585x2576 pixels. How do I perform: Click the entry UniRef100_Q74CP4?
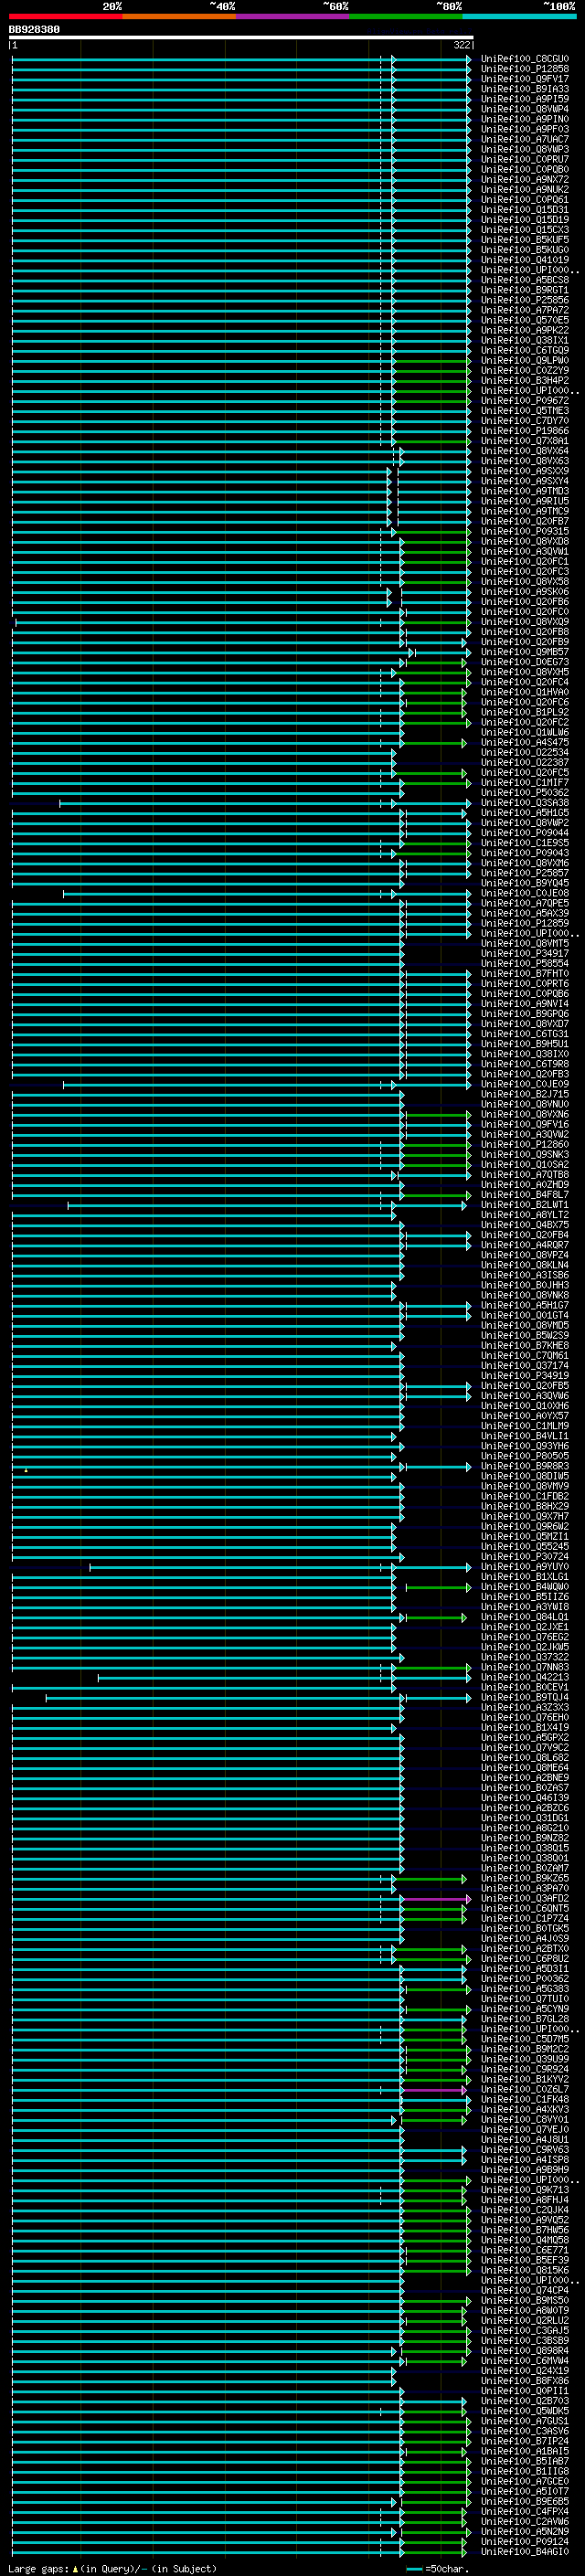524,2290
